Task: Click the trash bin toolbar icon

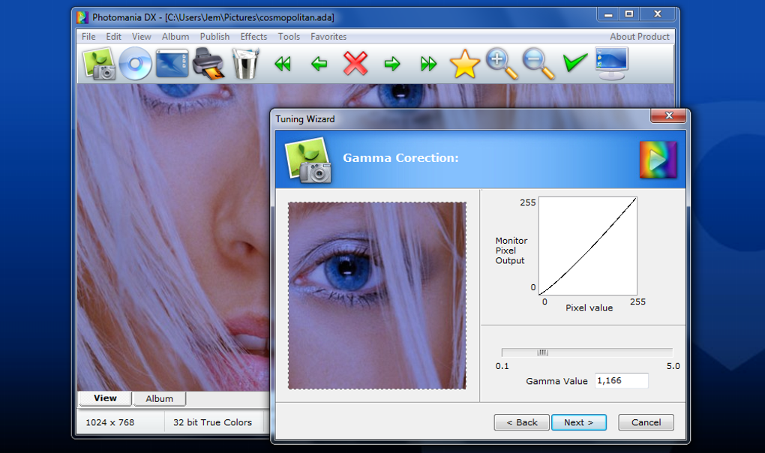Action: tap(245, 64)
